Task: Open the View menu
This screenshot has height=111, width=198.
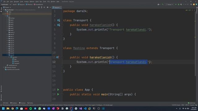Action: click(x=11, y=2)
